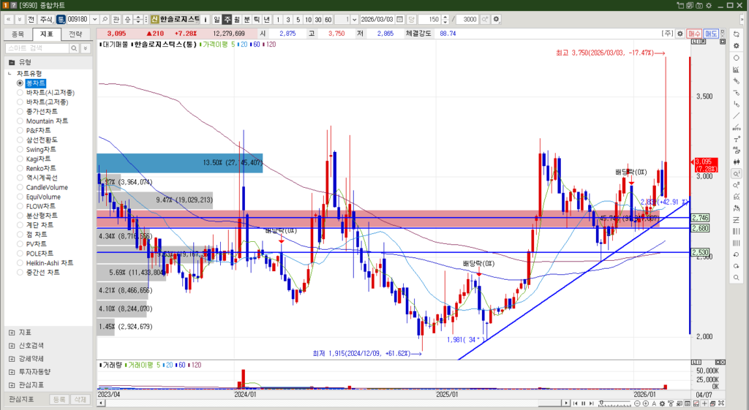Switch to the 종목 tab
749x410 pixels.
click(18, 34)
